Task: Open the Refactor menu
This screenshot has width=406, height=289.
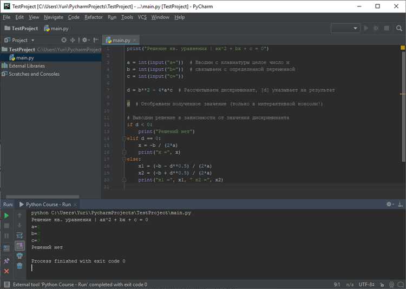Action: [x=94, y=17]
